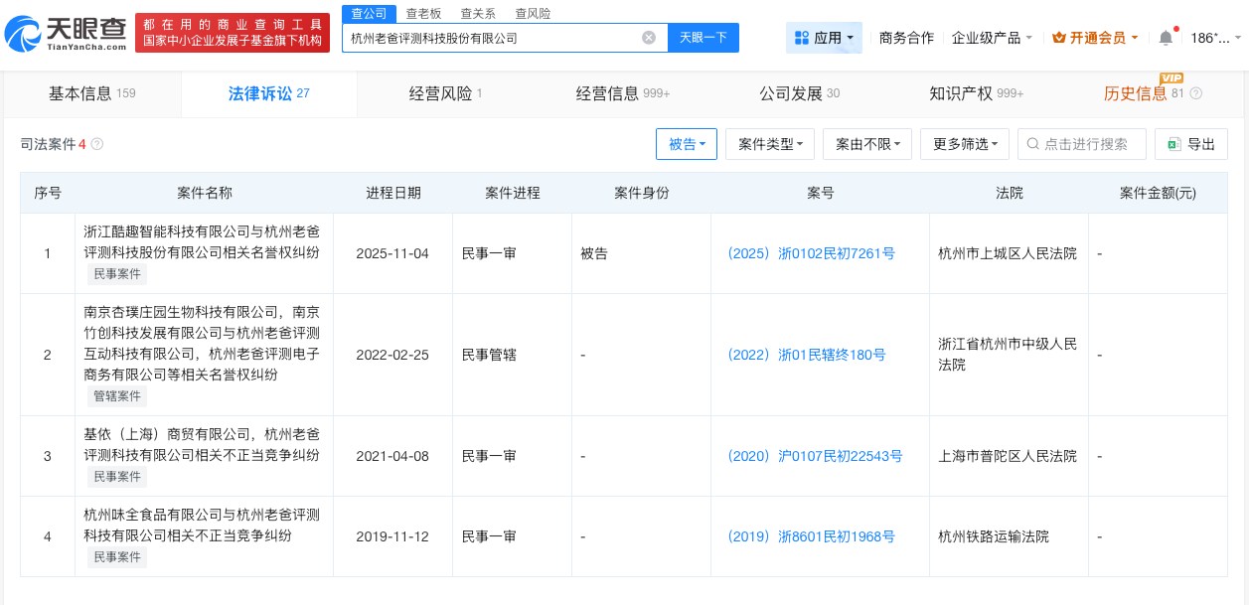The height and width of the screenshot is (605, 1249).
Task: Click the TianYanCha logo icon
Action: [22, 32]
